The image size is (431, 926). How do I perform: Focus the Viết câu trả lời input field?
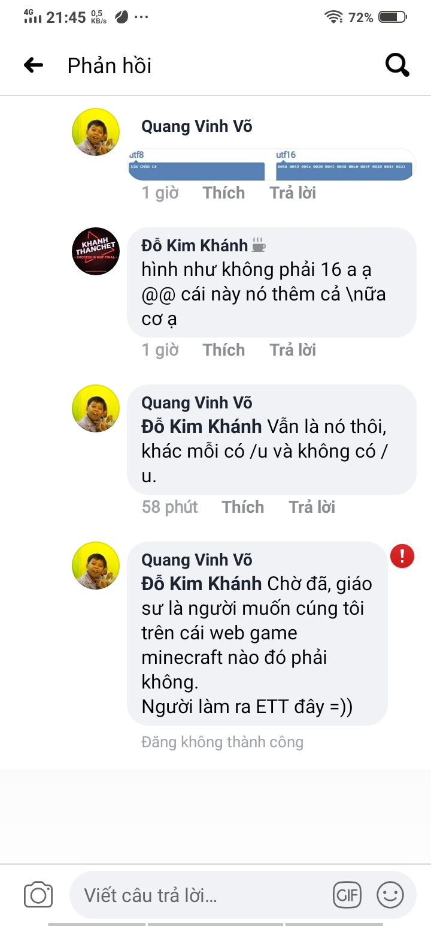pos(204,895)
